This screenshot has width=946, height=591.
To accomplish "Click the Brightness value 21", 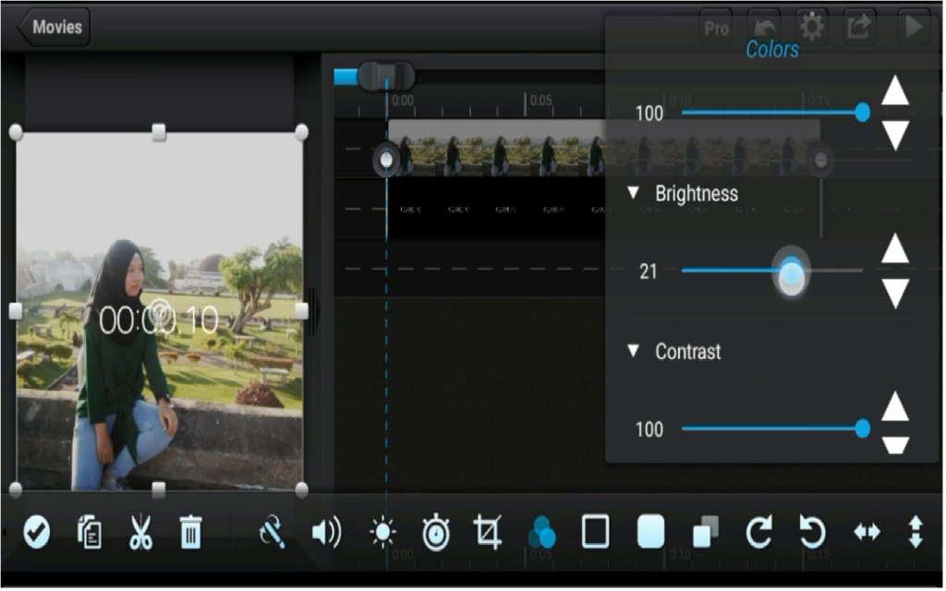I will [649, 271].
